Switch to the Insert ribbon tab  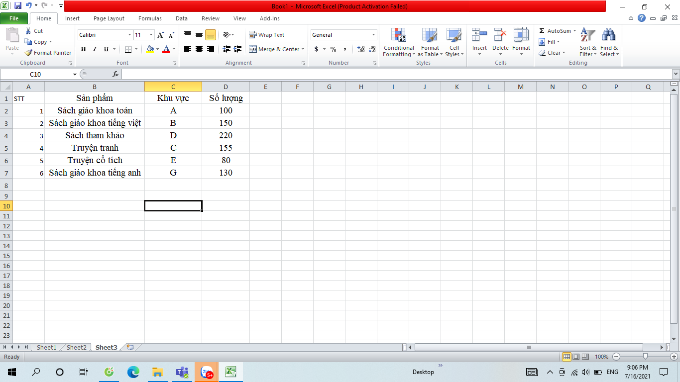72,18
